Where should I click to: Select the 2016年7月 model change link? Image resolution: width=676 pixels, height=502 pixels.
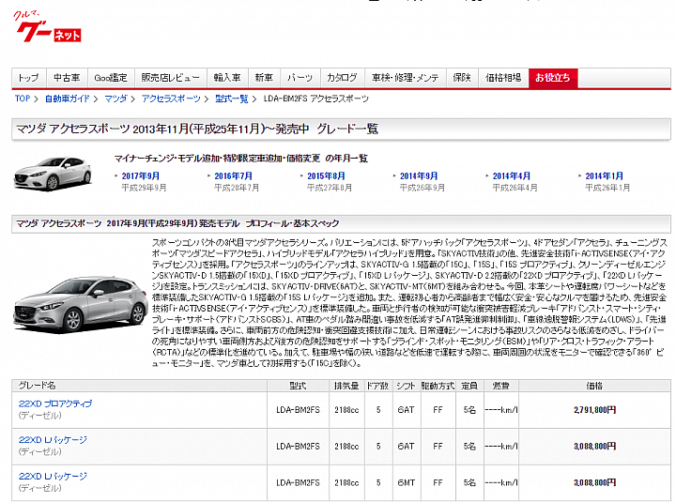(x=233, y=175)
